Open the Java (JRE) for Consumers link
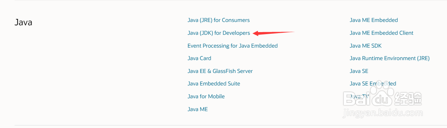447x128 pixels. pos(219,20)
